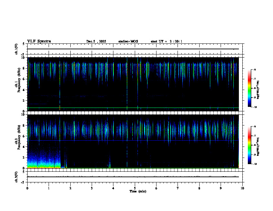Click the '-9' label on ch.2 colorbar
This screenshot has width=273, height=211.
pos(254,154)
